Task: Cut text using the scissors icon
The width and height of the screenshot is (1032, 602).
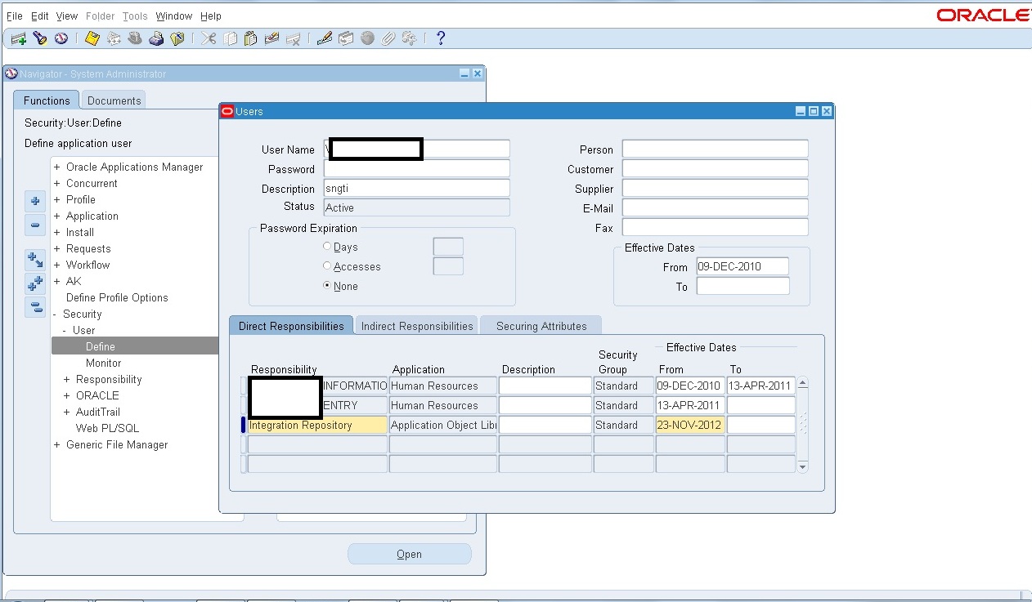Action: click(208, 38)
